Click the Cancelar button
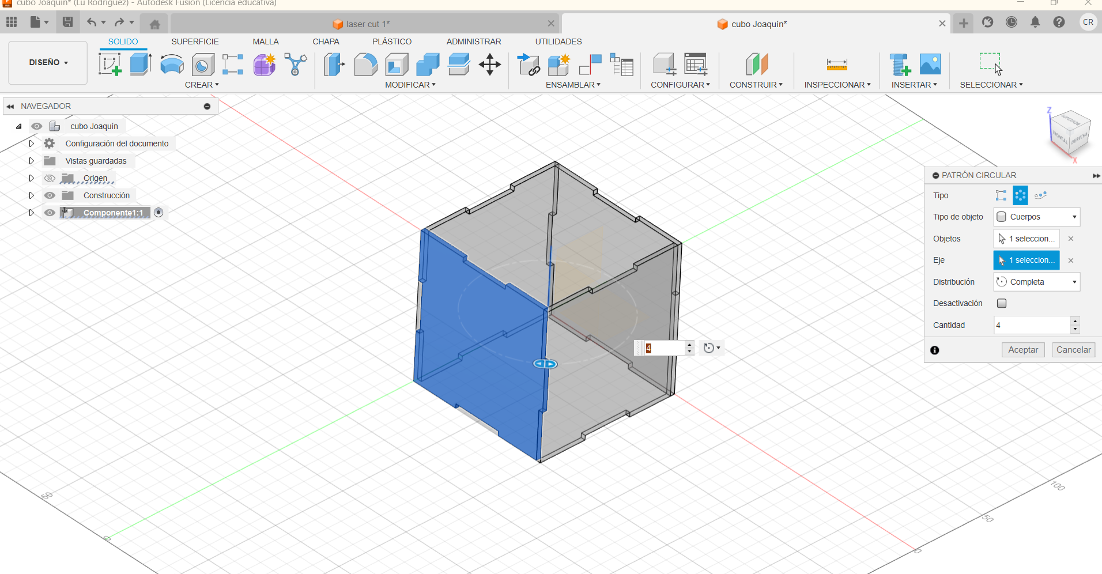Viewport: 1102px width, 574px height. coord(1073,350)
